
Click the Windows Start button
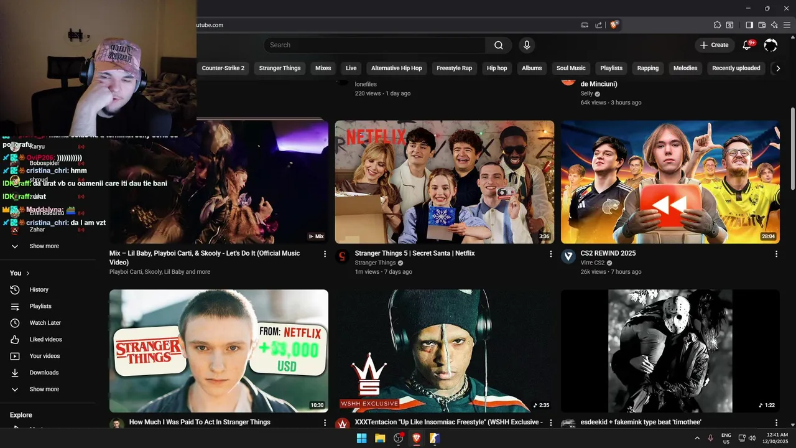361,438
